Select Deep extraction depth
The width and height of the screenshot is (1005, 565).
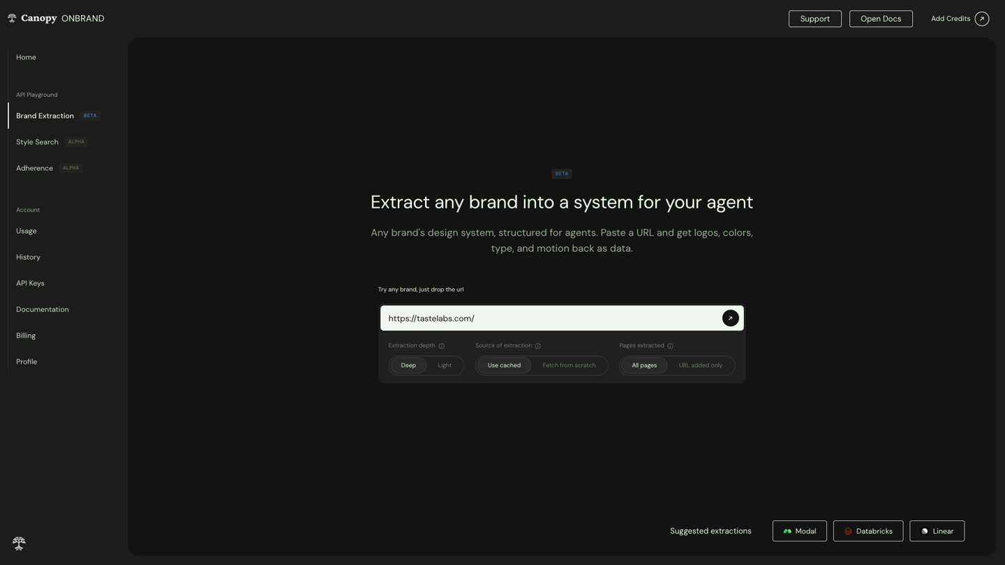(x=408, y=366)
